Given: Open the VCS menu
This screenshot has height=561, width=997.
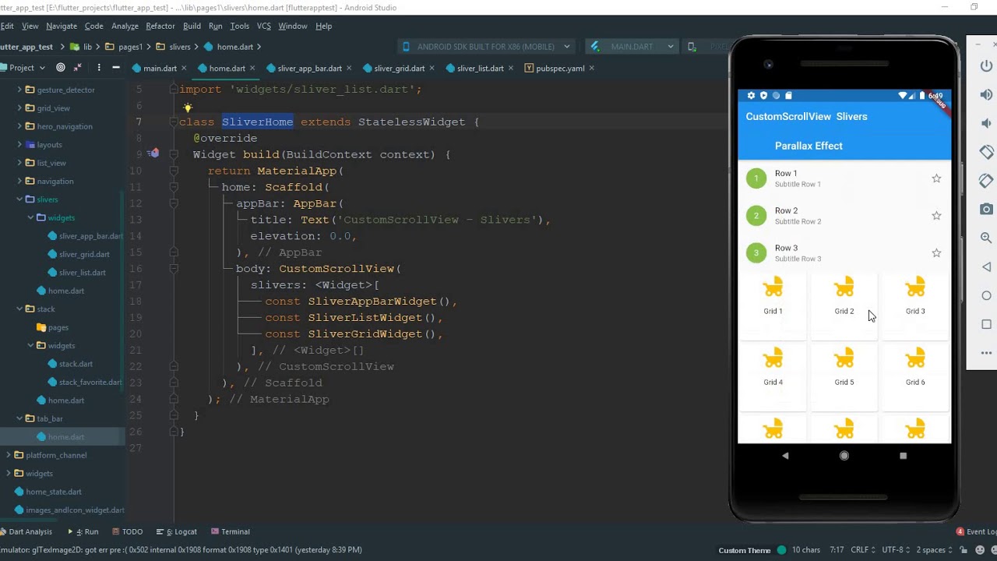Looking at the screenshot, I should (x=264, y=26).
